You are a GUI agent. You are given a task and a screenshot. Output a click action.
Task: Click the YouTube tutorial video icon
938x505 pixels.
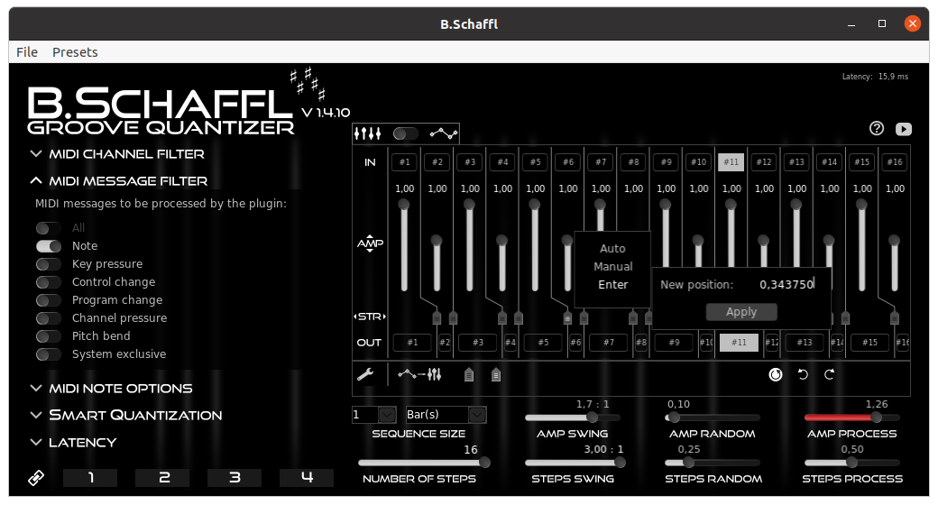(903, 129)
